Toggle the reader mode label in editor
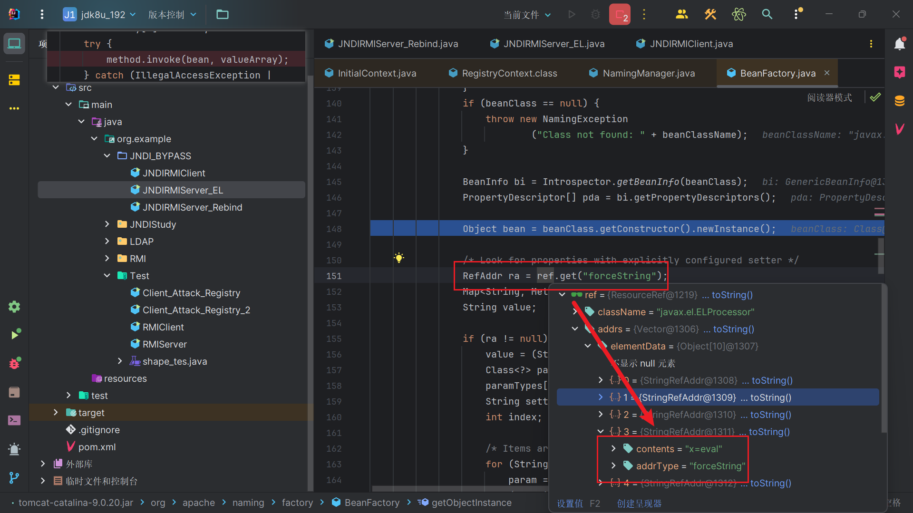Image resolution: width=913 pixels, height=513 pixels. [x=829, y=97]
